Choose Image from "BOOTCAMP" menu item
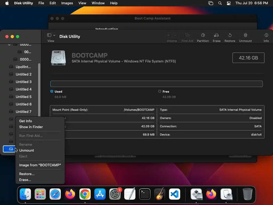Viewport: 273px width, 205px height. point(40,165)
